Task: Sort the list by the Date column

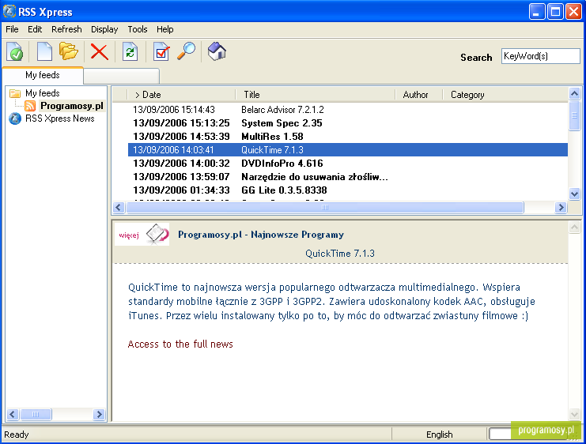Action: [x=181, y=95]
